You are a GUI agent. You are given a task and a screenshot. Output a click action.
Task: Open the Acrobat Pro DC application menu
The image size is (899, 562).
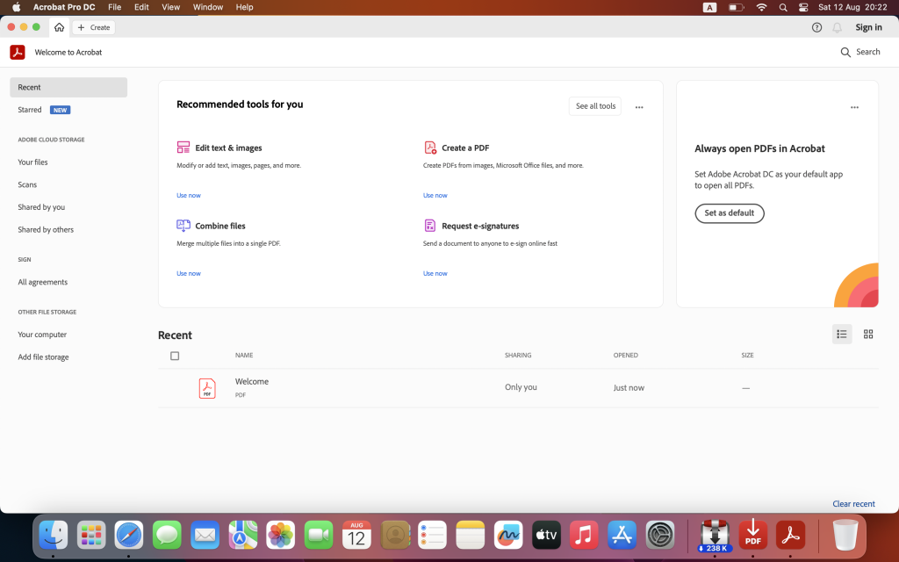pyautogui.click(x=64, y=7)
